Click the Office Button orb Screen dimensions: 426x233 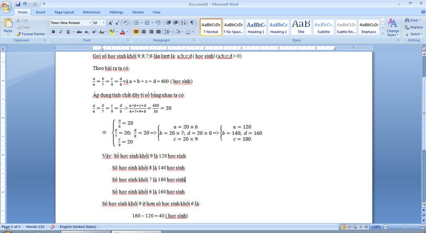coord(6,7)
